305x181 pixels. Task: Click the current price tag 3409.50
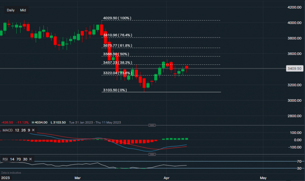click(x=294, y=69)
